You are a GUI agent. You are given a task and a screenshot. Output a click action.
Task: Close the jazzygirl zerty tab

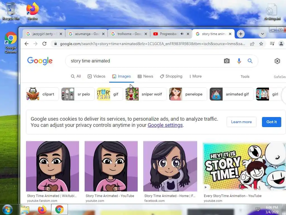(x=61, y=34)
